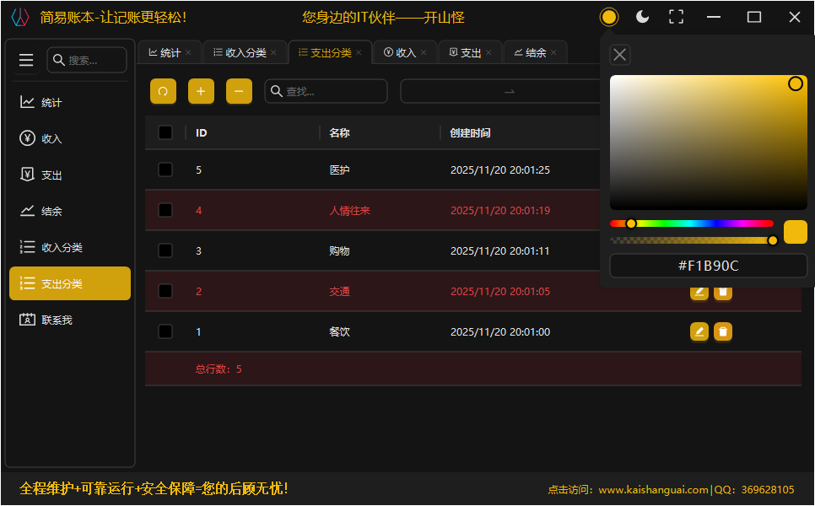This screenshot has width=815, height=506.
Task: Click the 查找 search field
Action: (x=326, y=91)
